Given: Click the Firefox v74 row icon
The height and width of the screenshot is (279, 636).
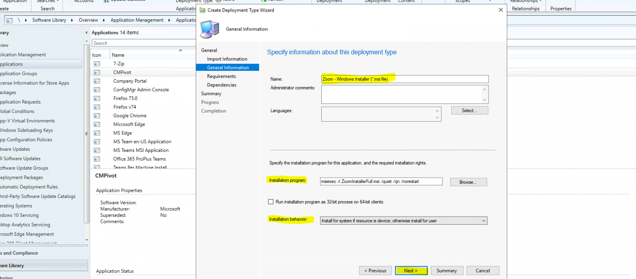Looking at the screenshot, I should click(97, 107).
